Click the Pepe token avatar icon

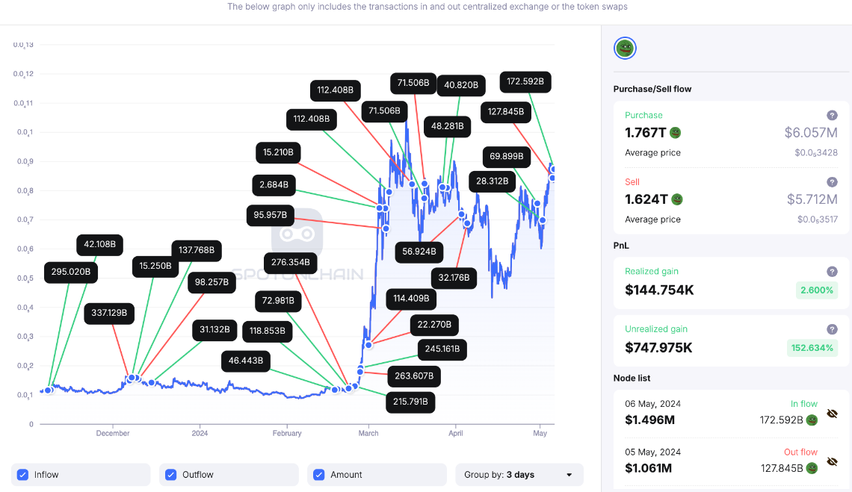[624, 49]
